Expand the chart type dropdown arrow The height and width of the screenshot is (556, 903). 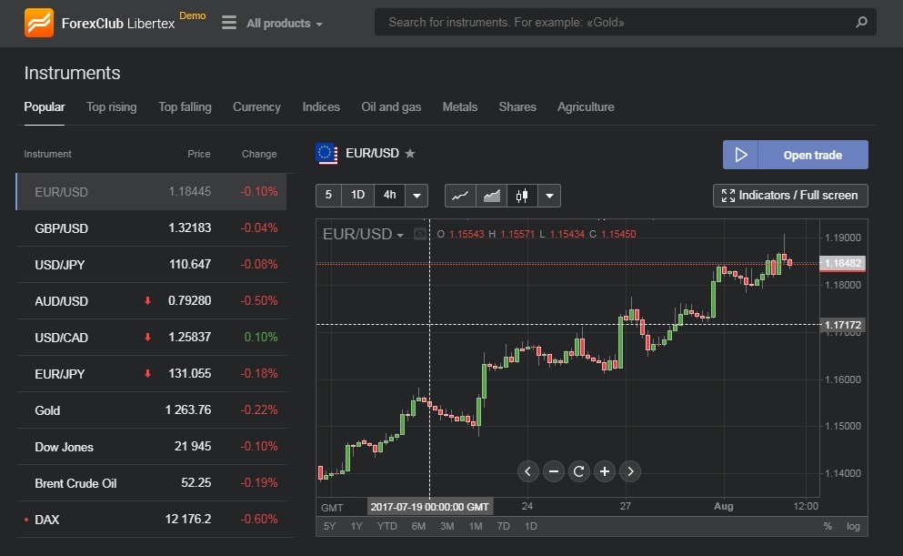tap(549, 196)
